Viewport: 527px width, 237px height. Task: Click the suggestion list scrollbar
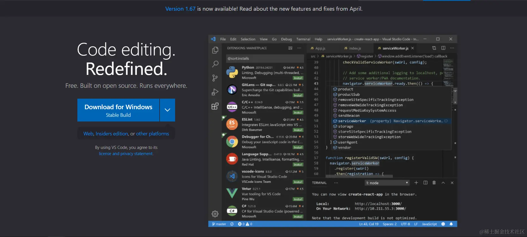[x=455, y=96]
